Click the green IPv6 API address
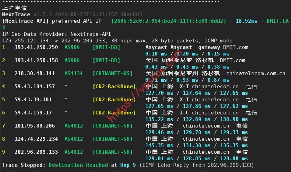 169,21
